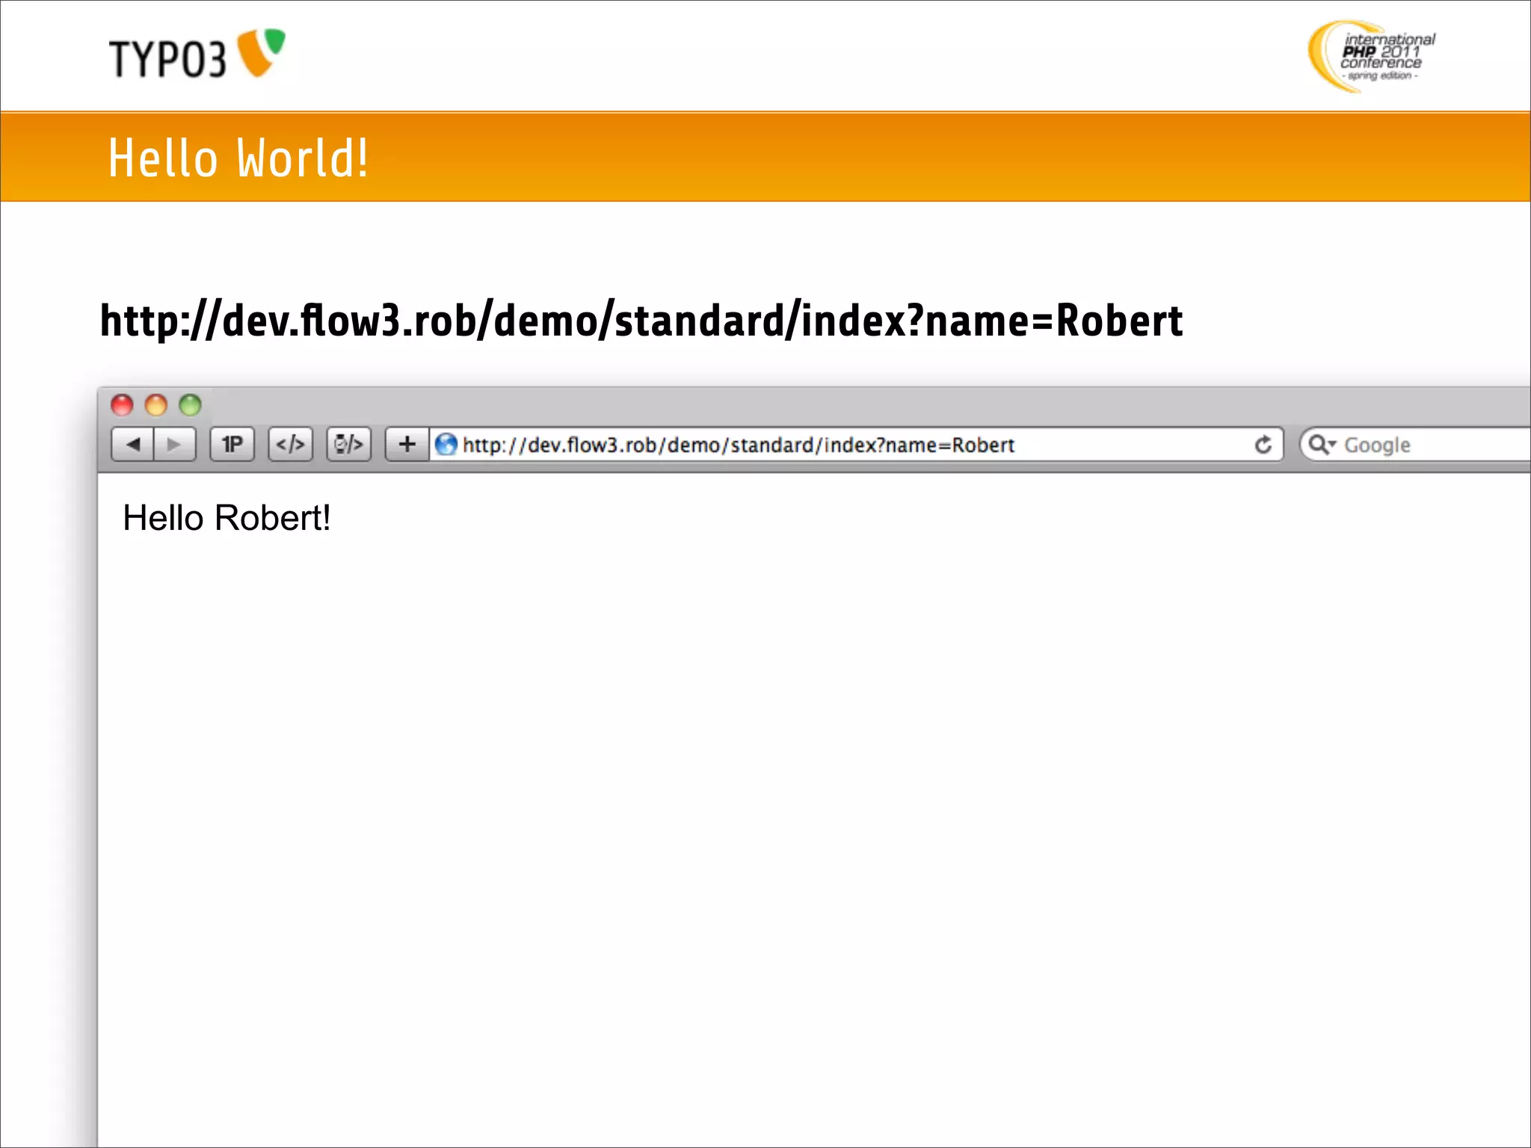Zoom the browser window with the green button
This screenshot has width=1531, height=1148.
click(190, 405)
